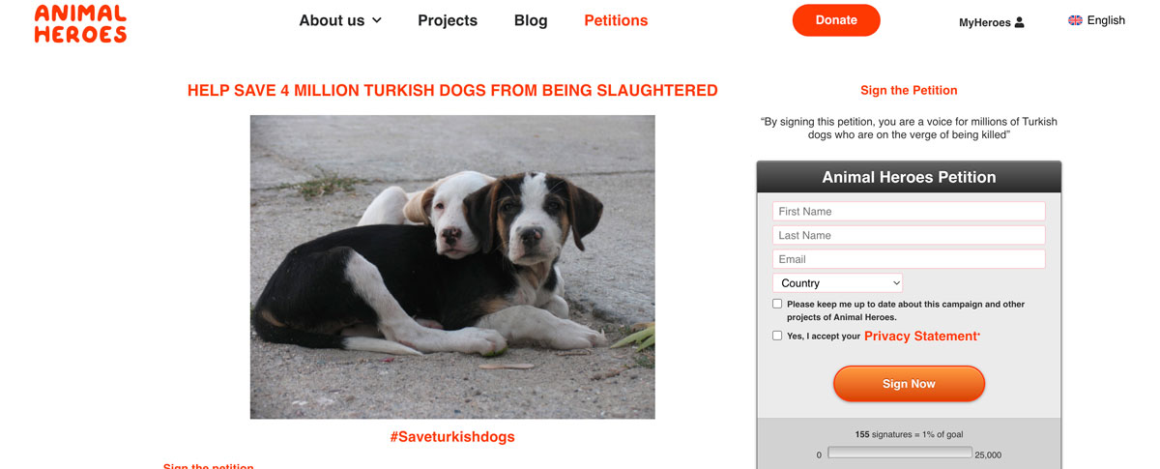Click the puppies photo
The image size is (1160, 469).
coord(452,267)
